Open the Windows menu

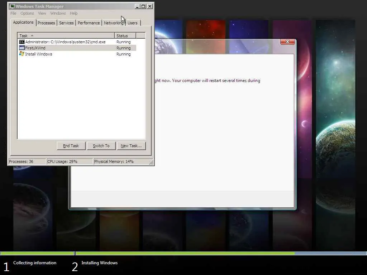pyautogui.click(x=58, y=13)
